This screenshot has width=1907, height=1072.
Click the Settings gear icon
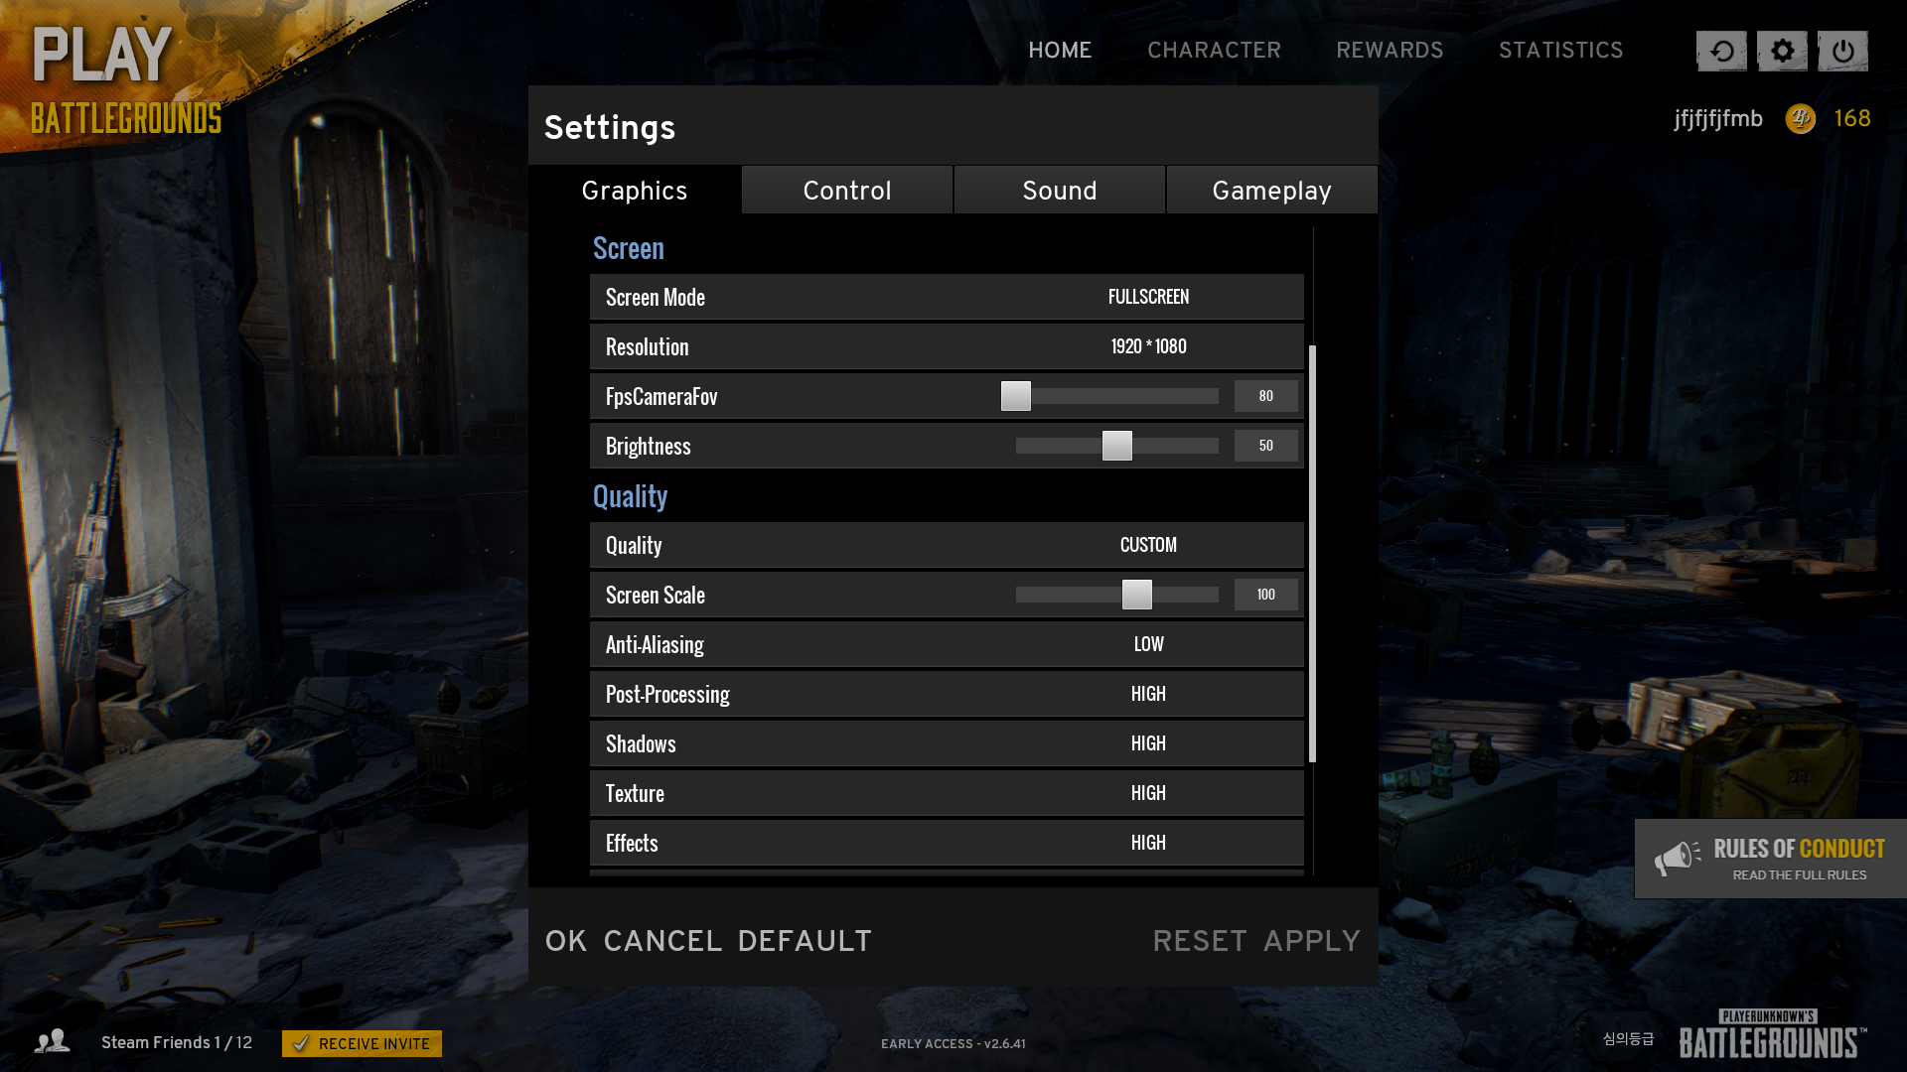1781,50
